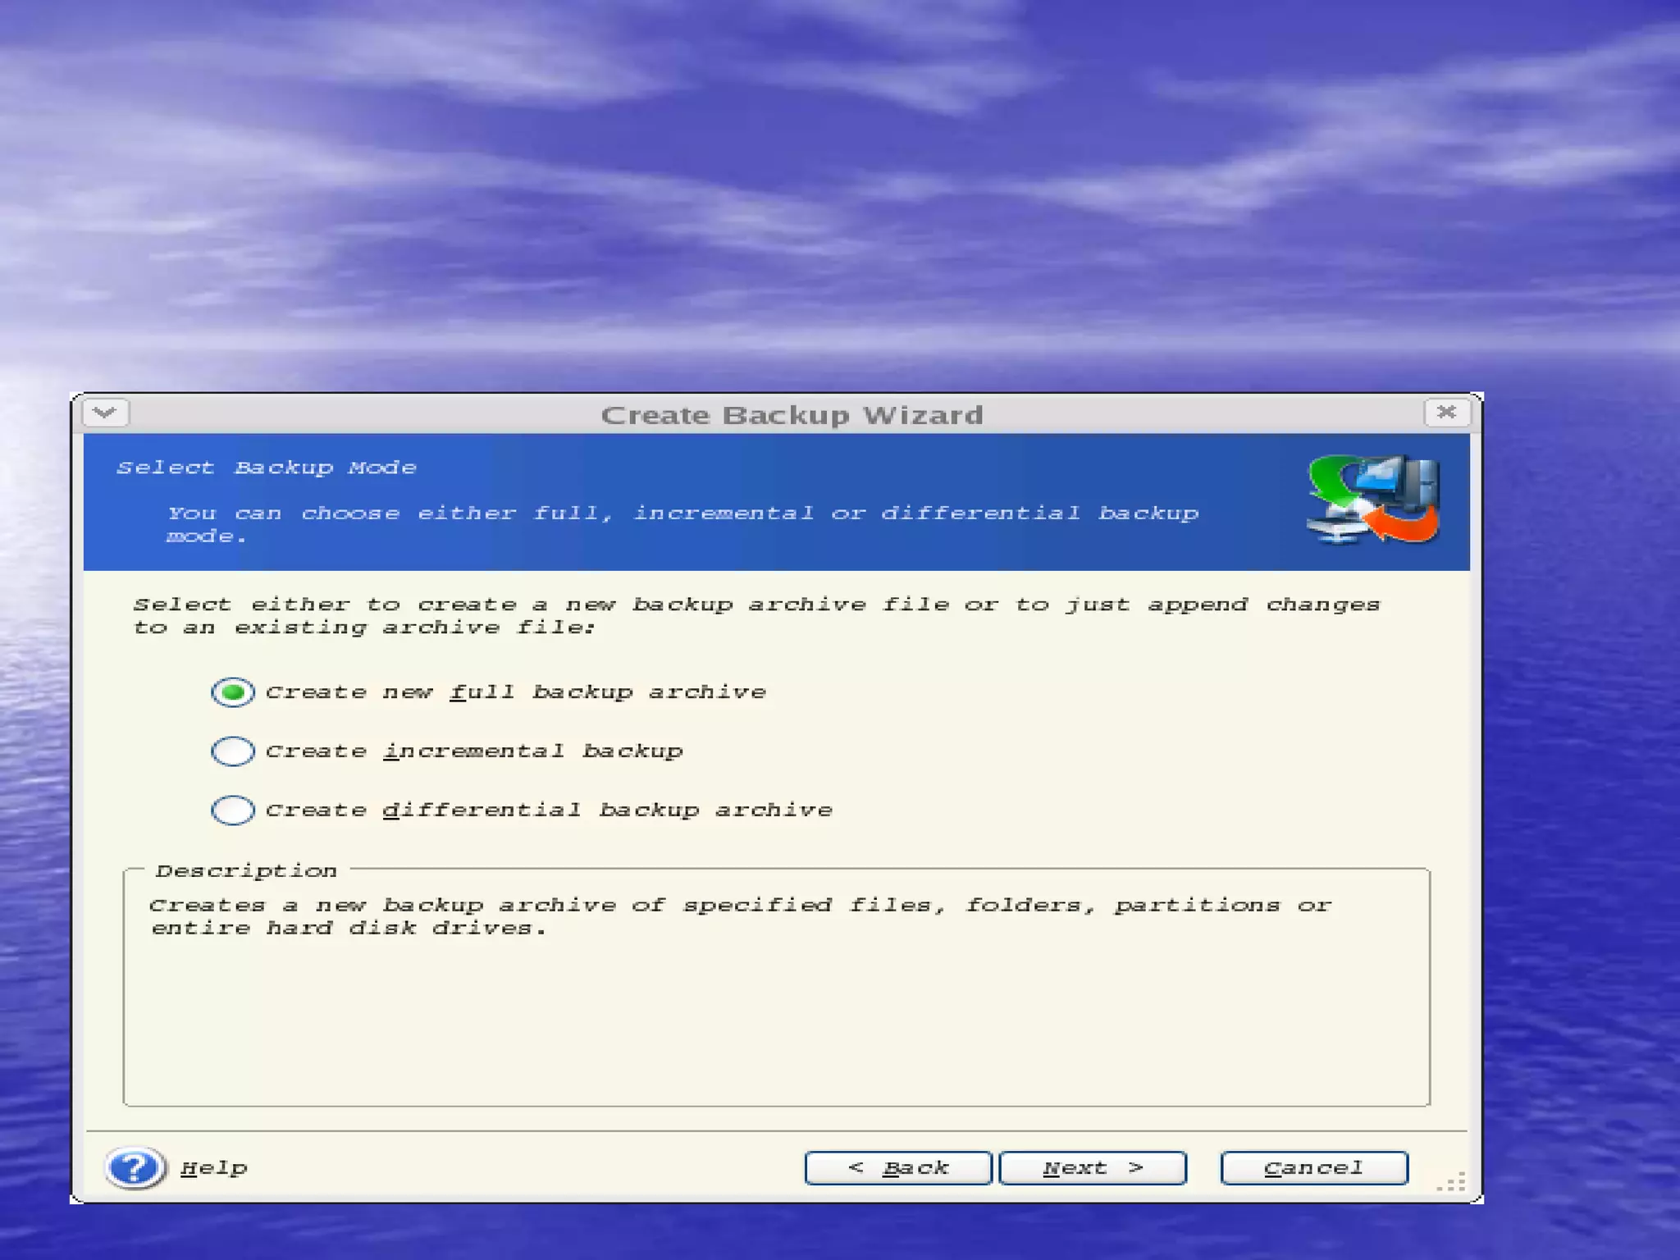Click the Create Backup Wizard title bar text
The height and width of the screenshot is (1260, 1680).
tap(792, 415)
